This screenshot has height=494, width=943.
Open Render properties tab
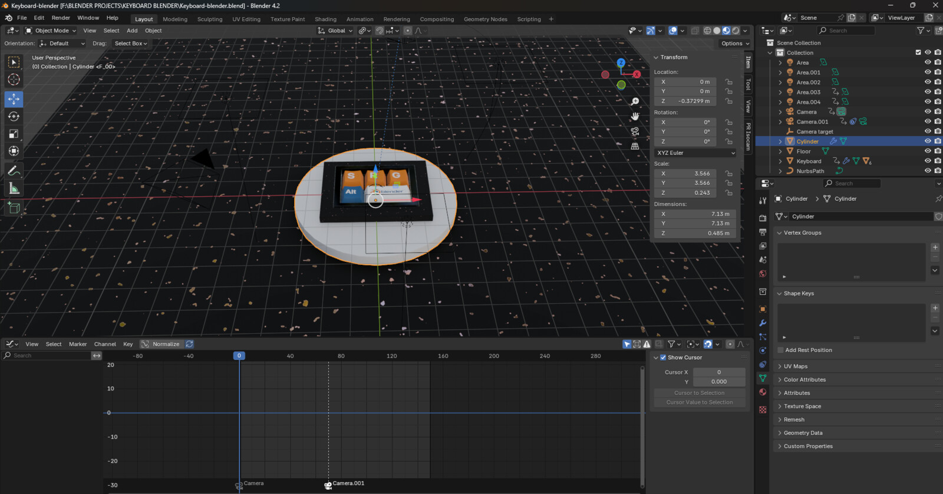(763, 218)
